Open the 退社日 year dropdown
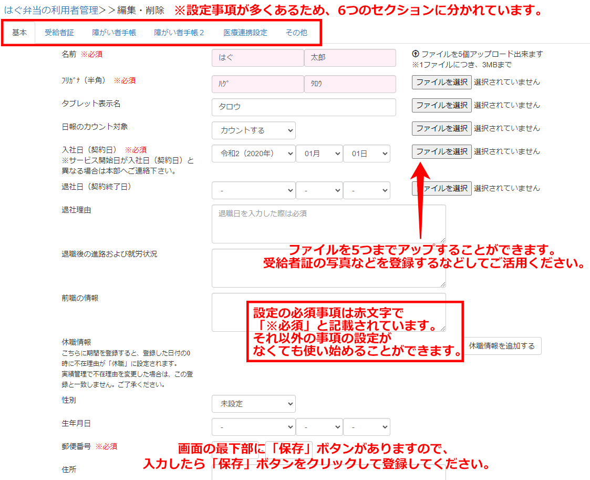Viewport: 590px width, 480px height. coord(254,190)
